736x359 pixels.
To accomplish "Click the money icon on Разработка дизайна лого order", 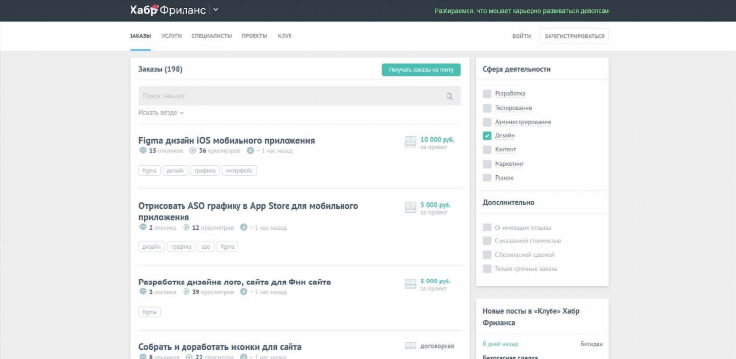I will tap(411, 283).
